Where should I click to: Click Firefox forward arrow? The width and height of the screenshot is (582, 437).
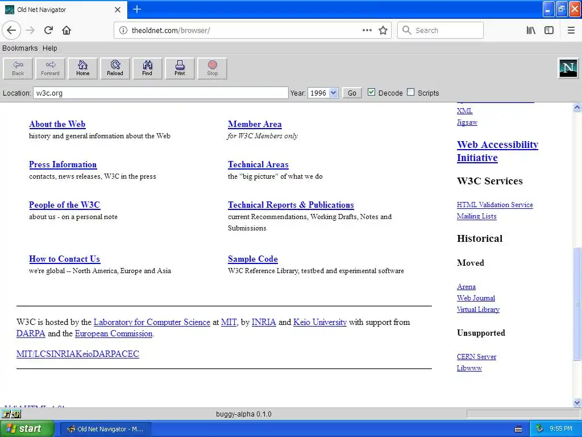click(31, 30)
